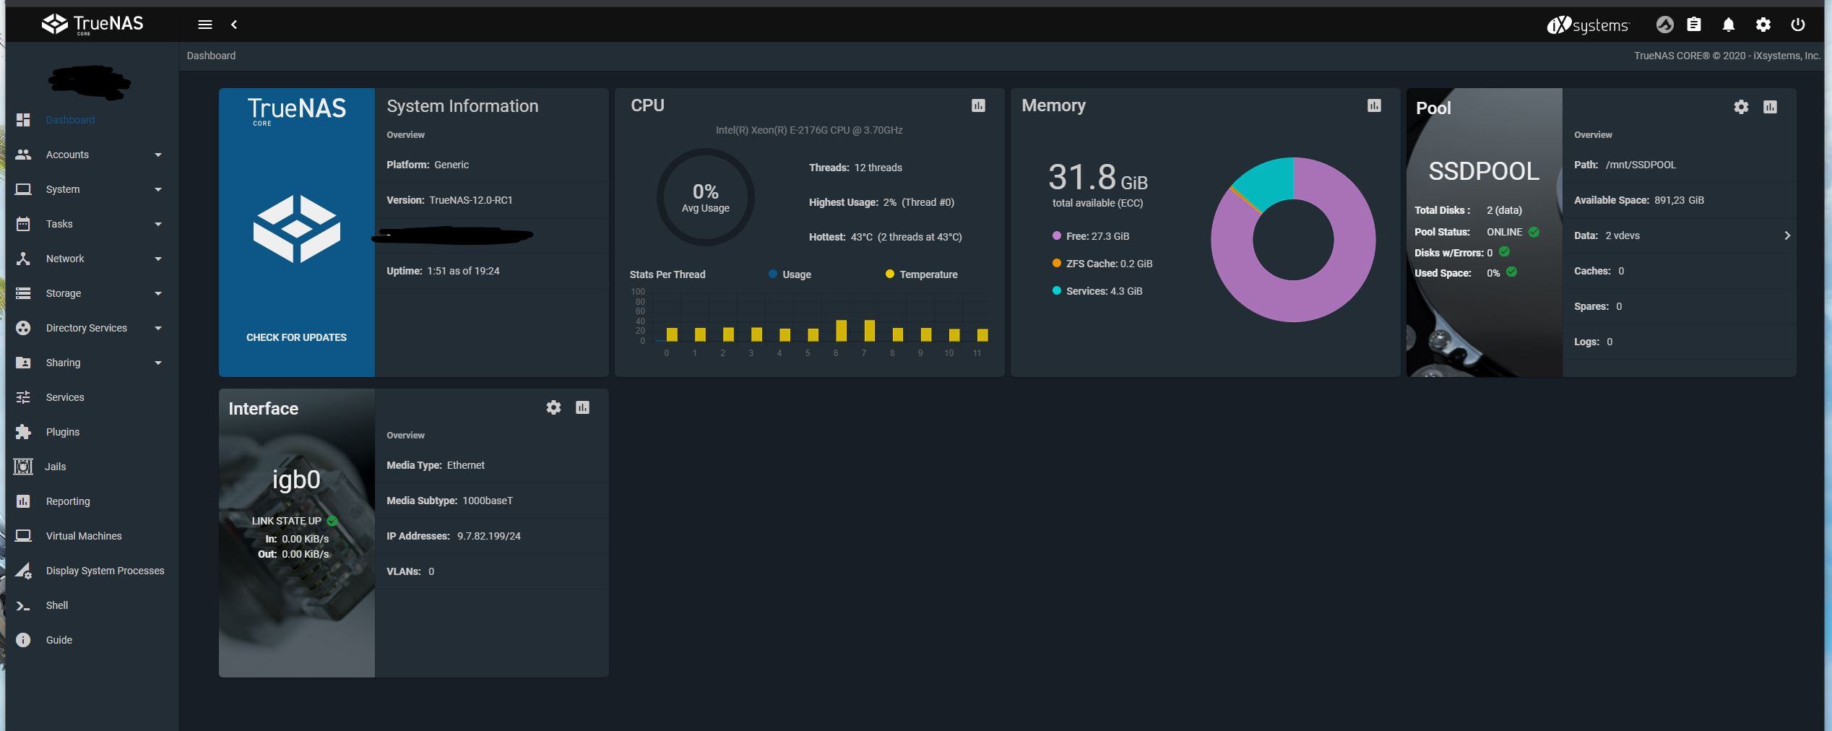
Task: Click the CPU average usage gauge
Action: coord(706,197)
